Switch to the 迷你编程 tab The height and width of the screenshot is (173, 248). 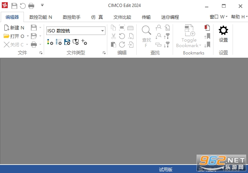click(170, 17)
